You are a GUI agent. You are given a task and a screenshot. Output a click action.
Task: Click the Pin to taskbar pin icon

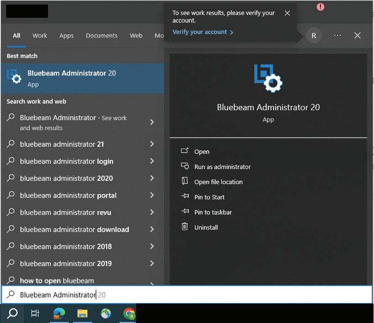tap(185, 211)
